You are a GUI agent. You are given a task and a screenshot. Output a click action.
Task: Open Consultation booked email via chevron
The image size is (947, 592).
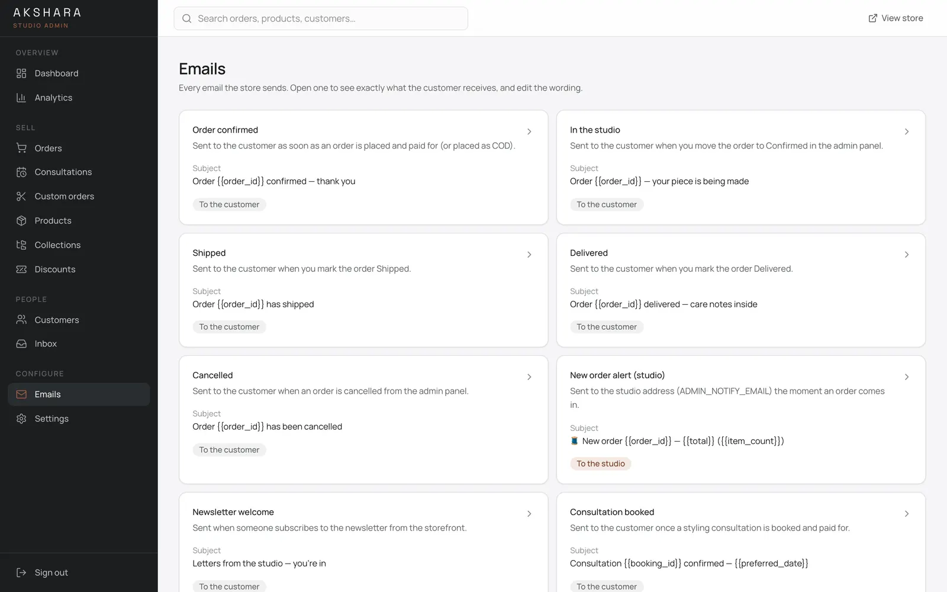[907, 514]
